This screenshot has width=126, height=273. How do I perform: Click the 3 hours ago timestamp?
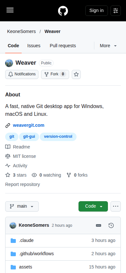103,240
